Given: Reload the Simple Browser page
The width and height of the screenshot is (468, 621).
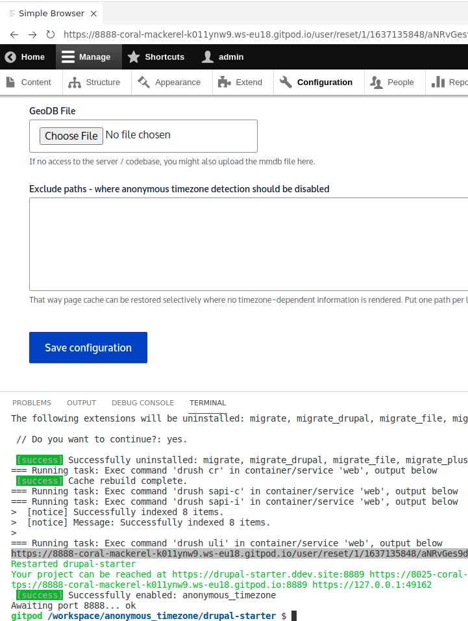Looking at the screenshot, I should (50, 35).
